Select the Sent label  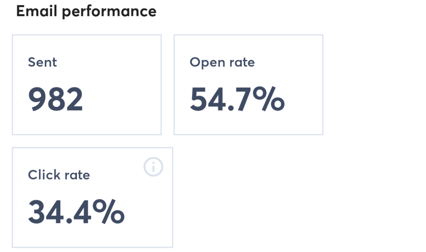42,62
